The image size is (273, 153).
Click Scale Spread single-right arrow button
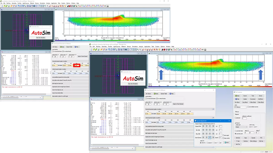210,137
